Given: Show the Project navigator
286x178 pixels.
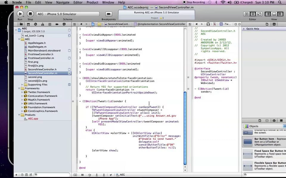Looking at the screenshot, I should (x=21, y=24).
